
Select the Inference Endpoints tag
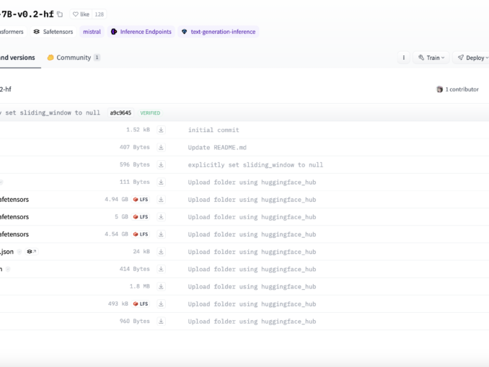pyautogui.click(x=141, y=32)
